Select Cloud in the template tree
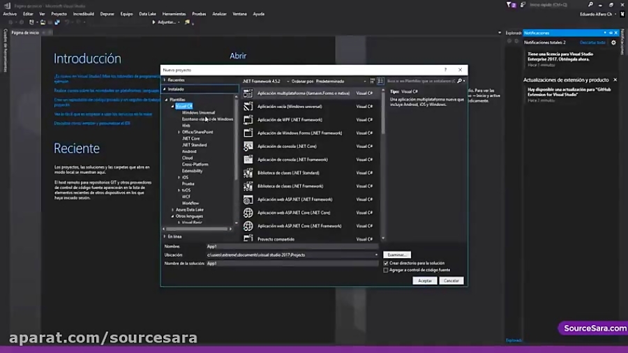This screenshot has width=628, height=353. [x=187, y=158]
